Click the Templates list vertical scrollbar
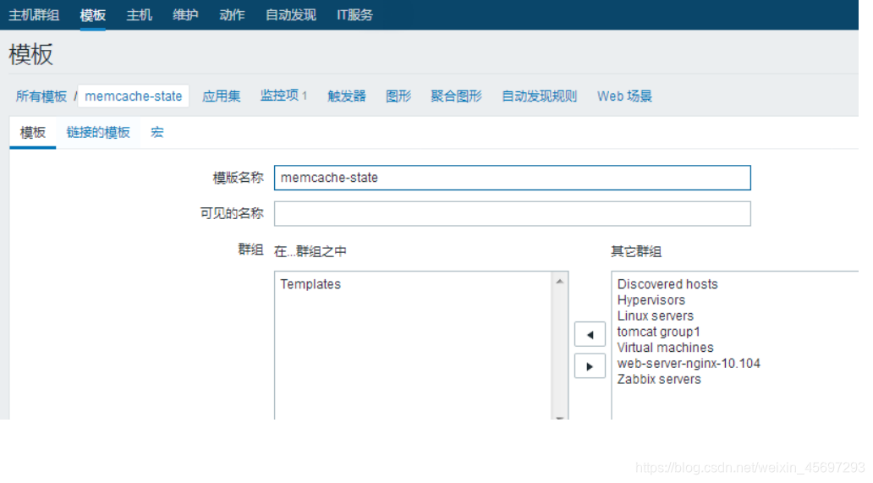The image size is (873, 483). coord(559,346)
